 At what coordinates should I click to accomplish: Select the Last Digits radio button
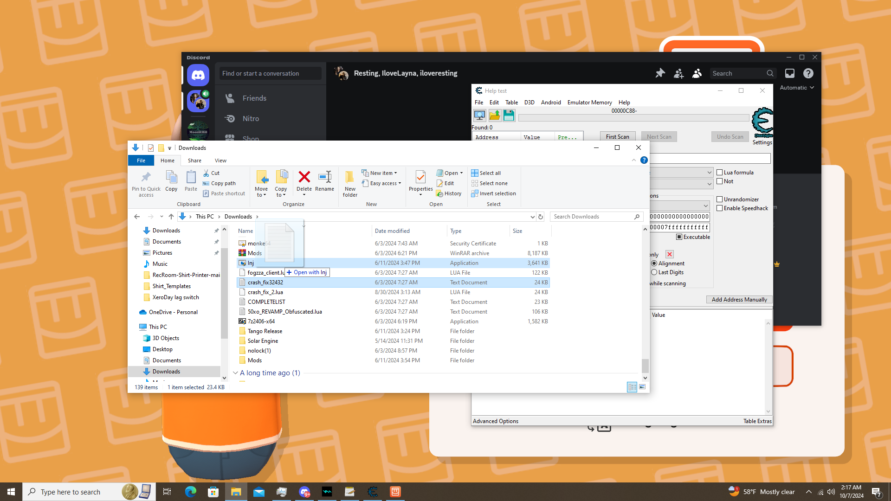pos(654,272)
